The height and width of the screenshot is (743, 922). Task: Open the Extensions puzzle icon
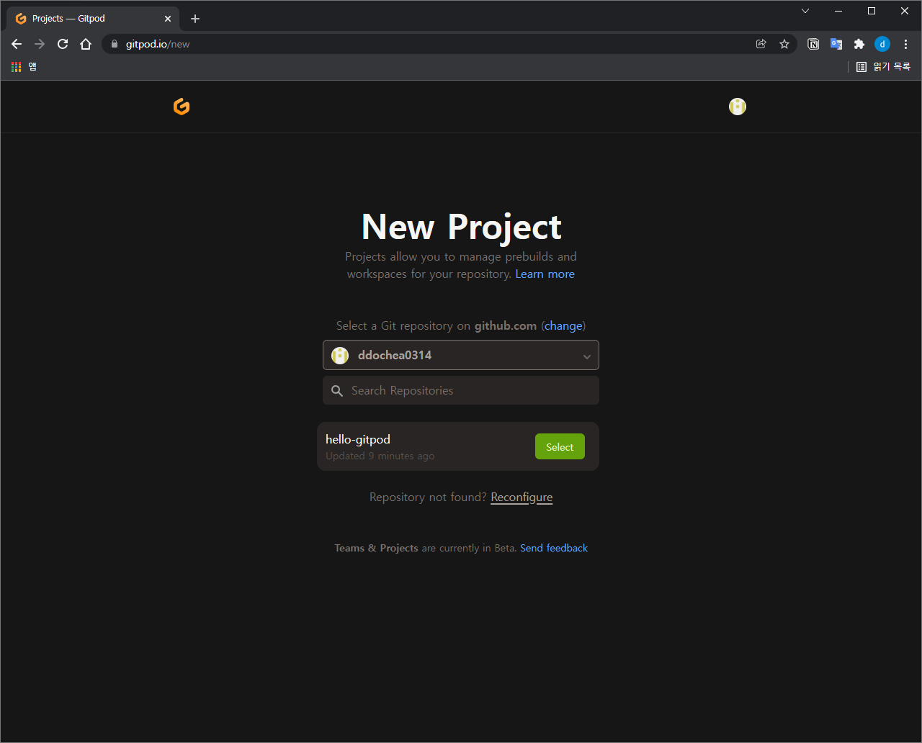click(x=859, y=44)
